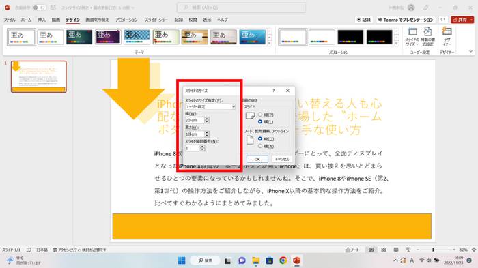Open the Slide Size (スライドのサイズ) ribbon button
This screenshot has width=478, height=268.
pos(412,37)
